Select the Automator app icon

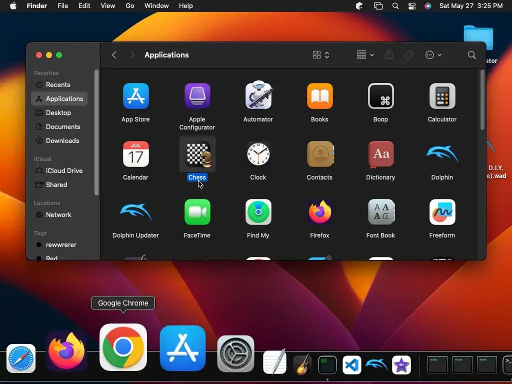point(258,95)
